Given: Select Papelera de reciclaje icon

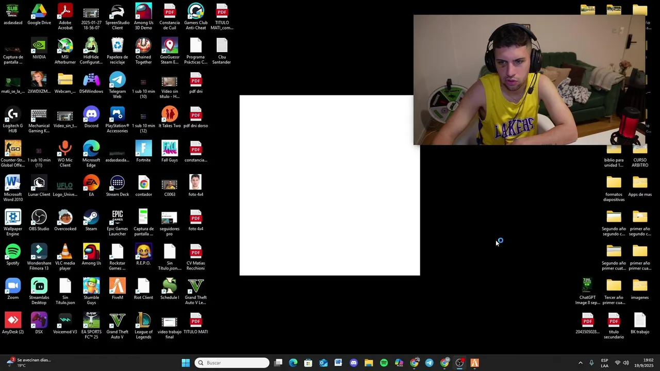Looking at the screenshot, I should click(118, 51).
